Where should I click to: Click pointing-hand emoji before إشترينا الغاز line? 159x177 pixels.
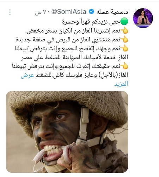124,31
